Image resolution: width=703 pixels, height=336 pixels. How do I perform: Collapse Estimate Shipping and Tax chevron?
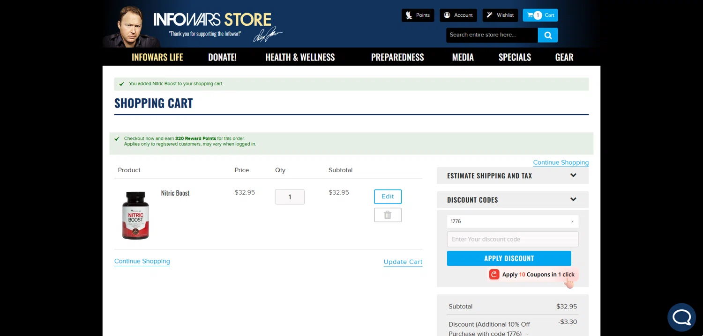(x=573, y=175)
